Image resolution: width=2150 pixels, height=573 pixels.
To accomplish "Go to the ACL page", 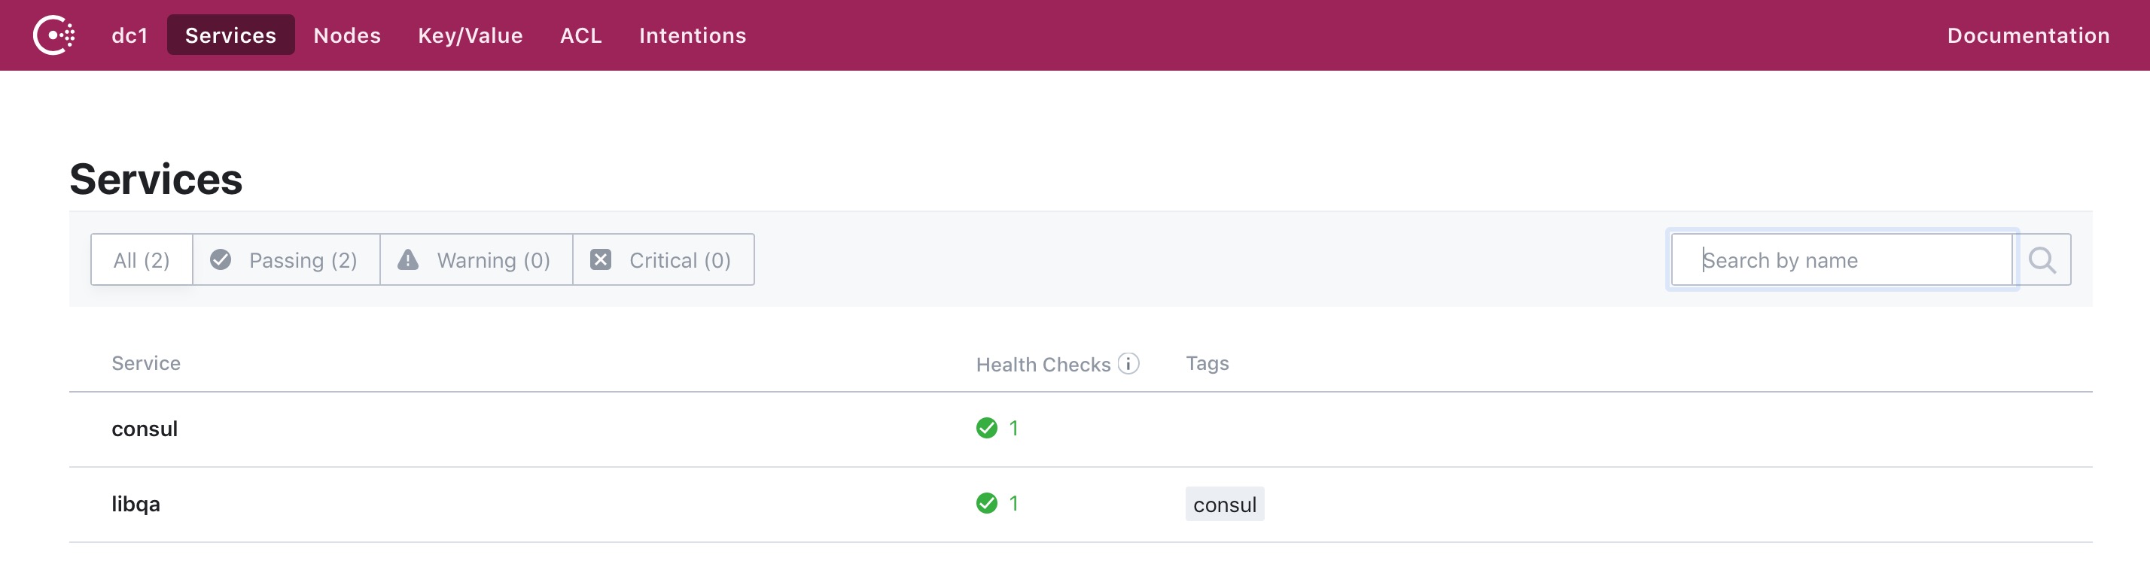I will coord(581,35).
